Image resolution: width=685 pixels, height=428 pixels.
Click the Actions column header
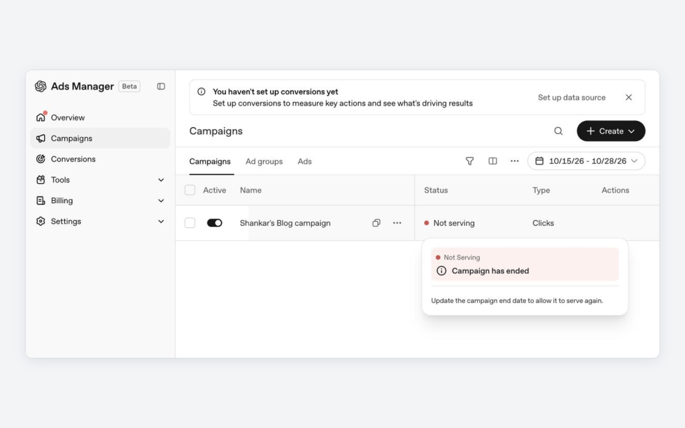615,190
